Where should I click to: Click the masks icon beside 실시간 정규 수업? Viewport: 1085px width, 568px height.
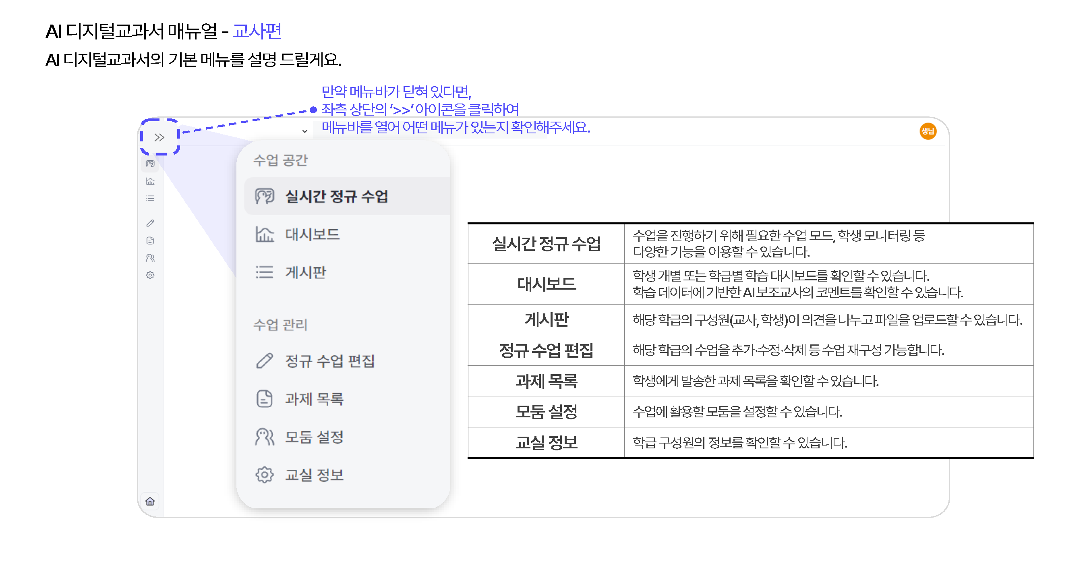click(265, 196)
